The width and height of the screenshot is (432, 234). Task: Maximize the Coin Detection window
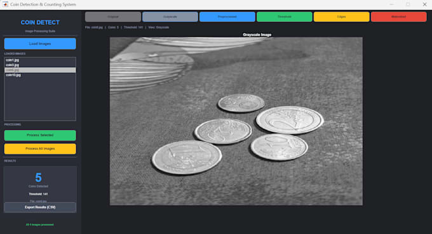408,4
